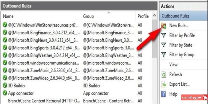Select the 3D Builder rule name
Viewport: 208px width, 104px height.
17,86
